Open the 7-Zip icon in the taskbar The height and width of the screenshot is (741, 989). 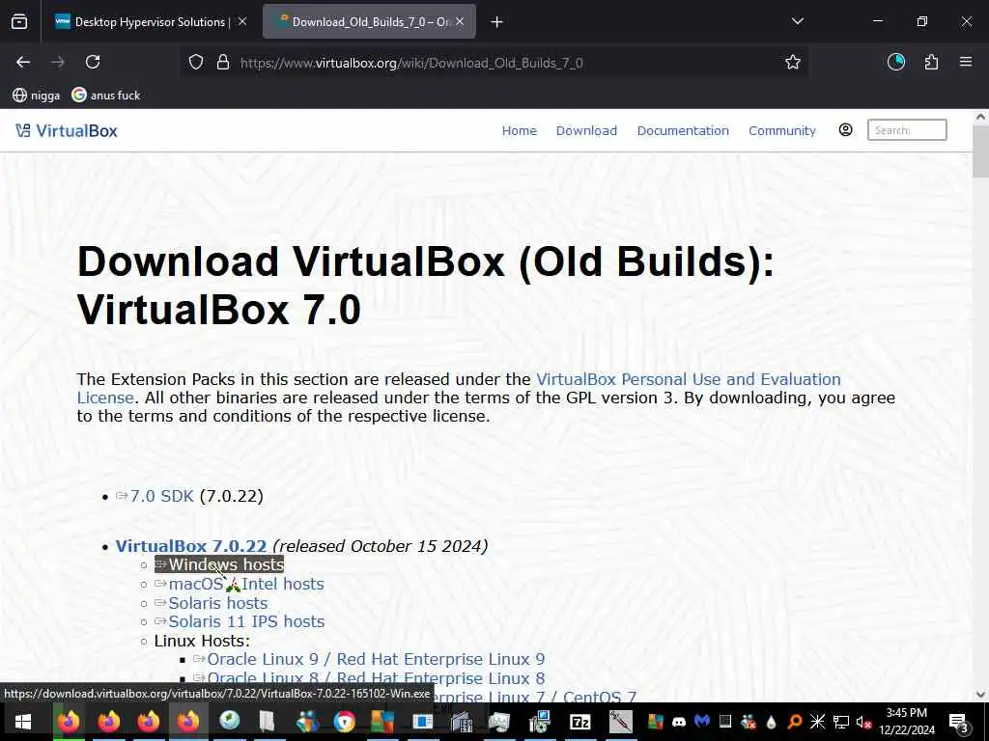point(580,722)
